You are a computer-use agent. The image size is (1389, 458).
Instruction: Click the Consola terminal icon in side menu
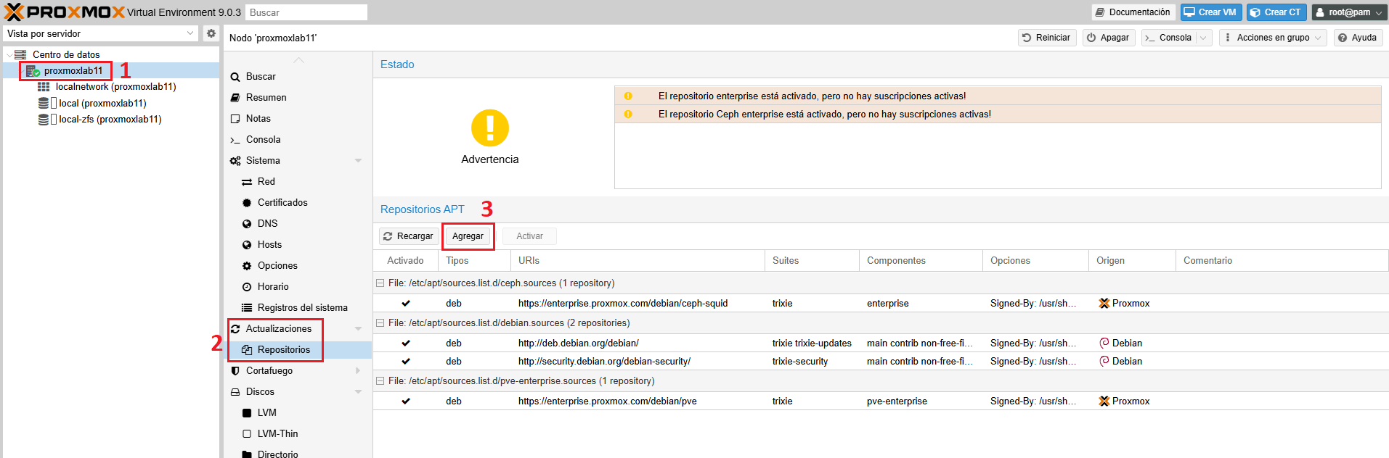pyautogui.click(x=235, y=140)
